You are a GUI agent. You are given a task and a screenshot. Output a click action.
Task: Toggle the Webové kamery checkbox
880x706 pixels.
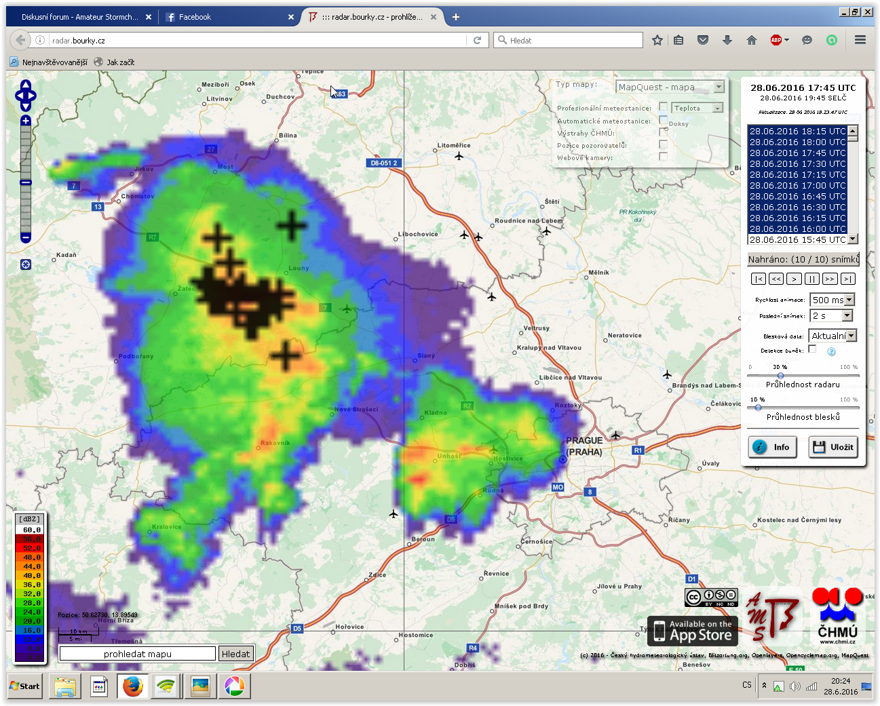[663, 157]
